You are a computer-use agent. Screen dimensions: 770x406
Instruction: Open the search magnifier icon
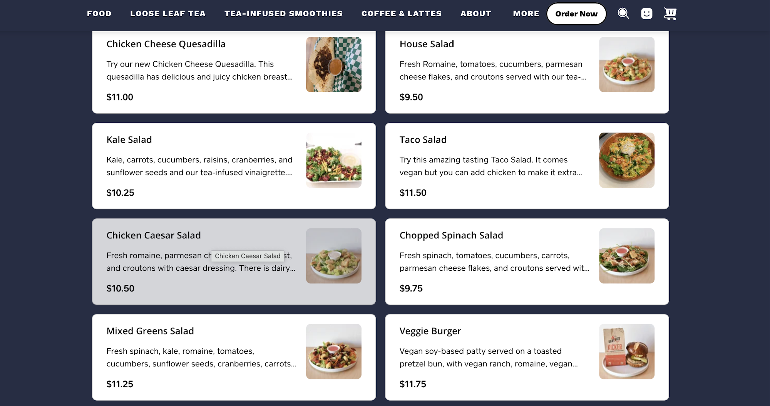[623, 13]
